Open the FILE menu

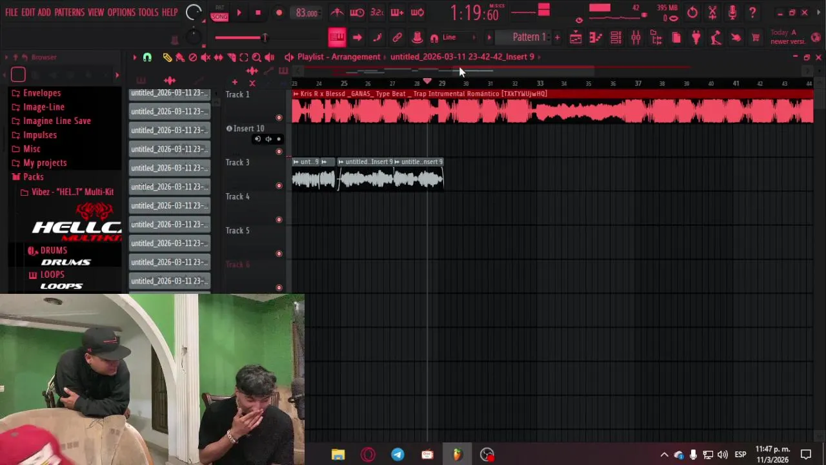click(x=12, y=12)
